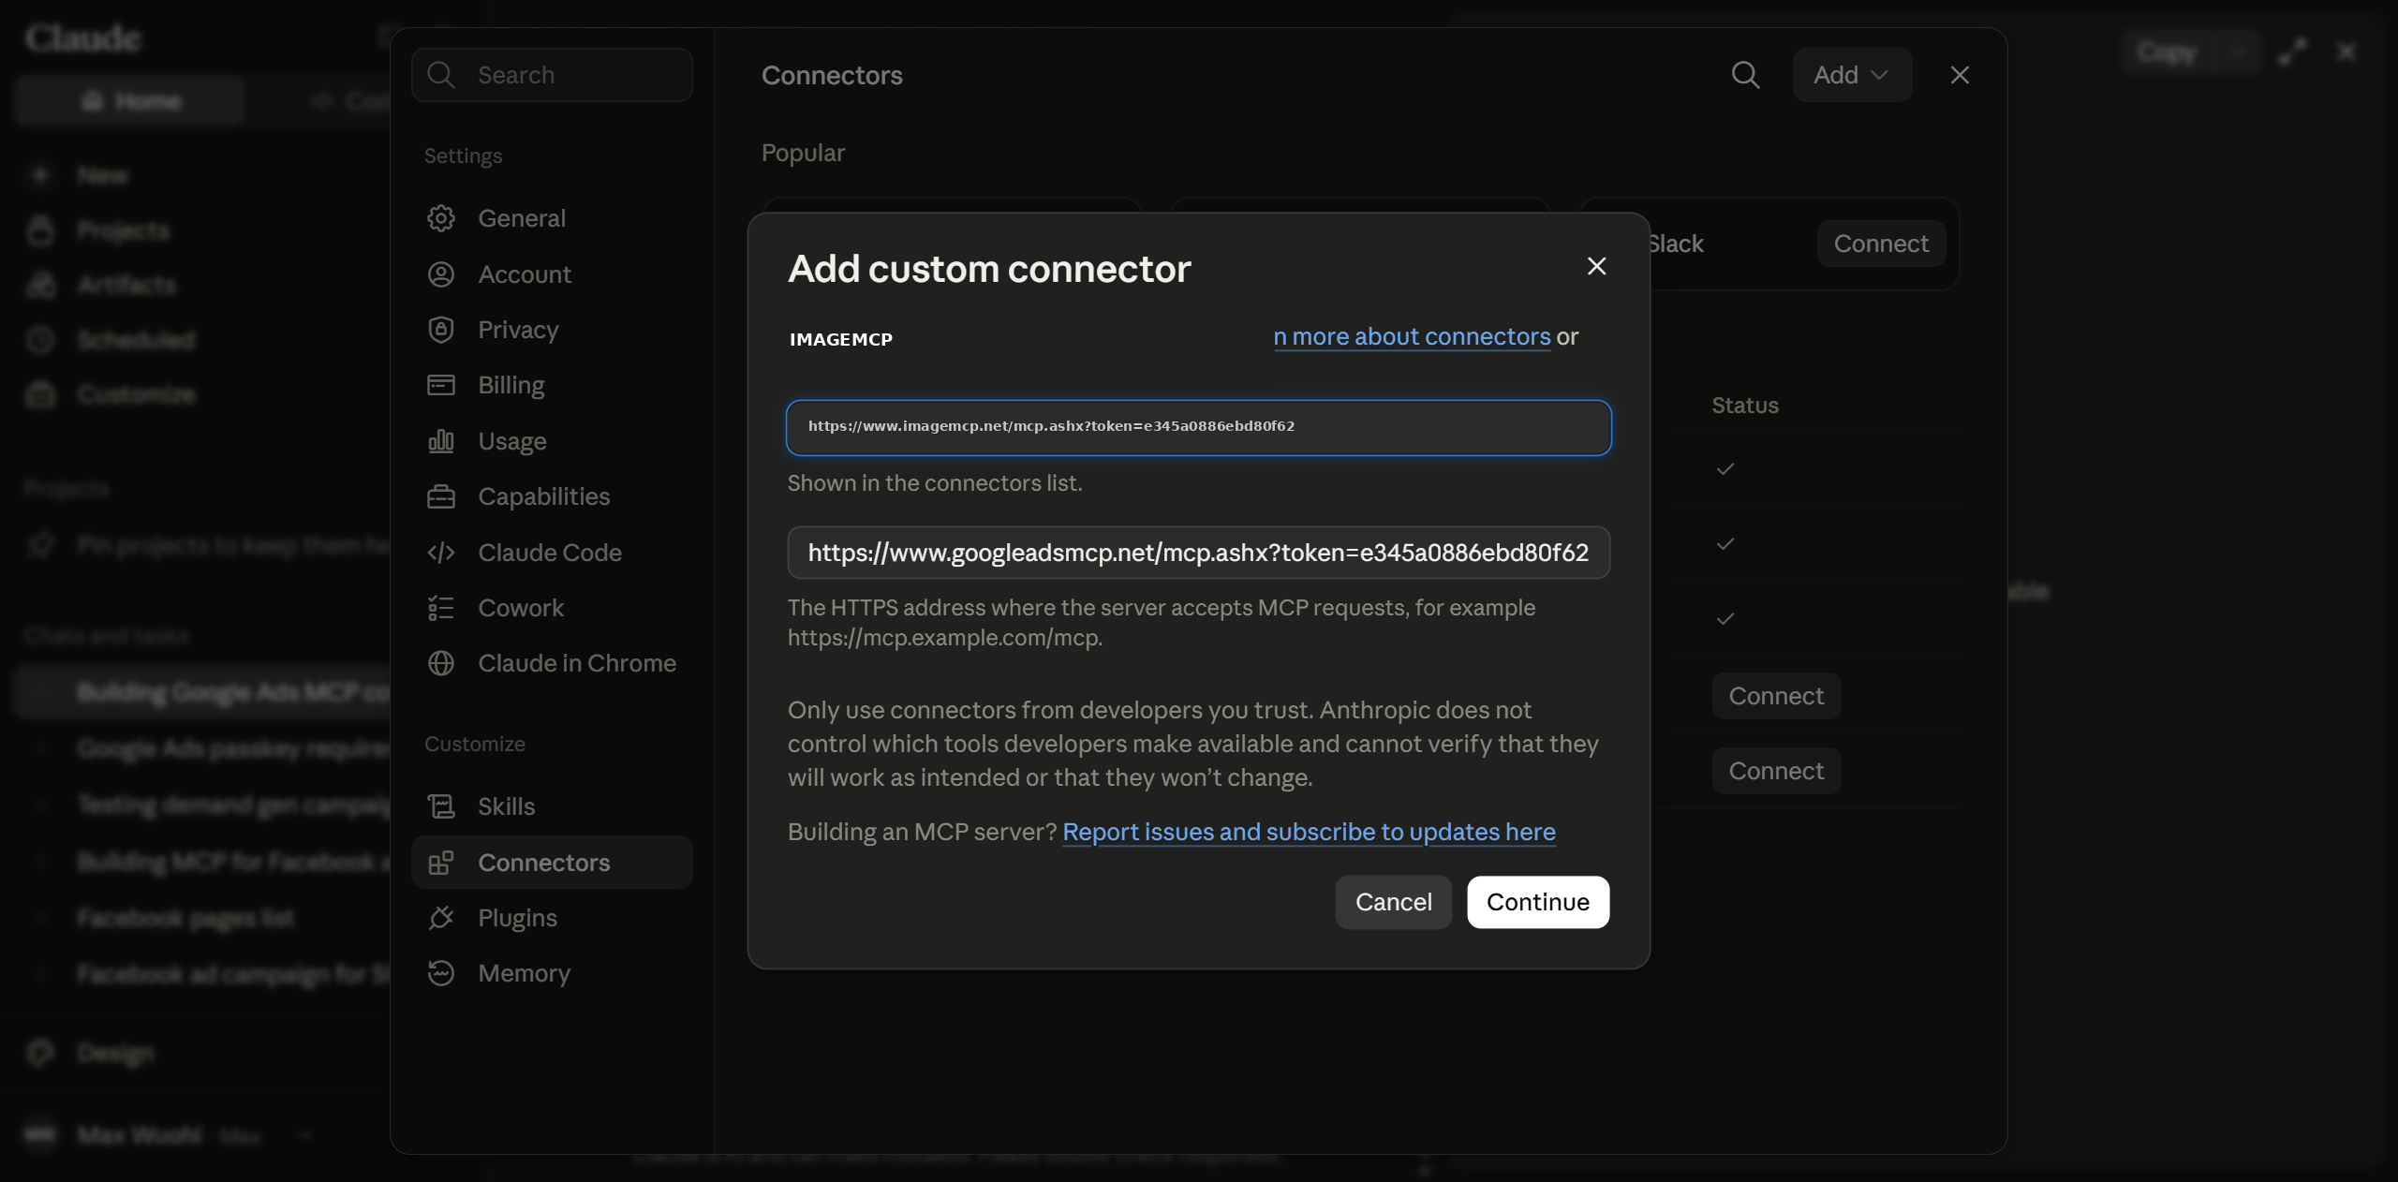
Task: Cancel the custom connector dialog
Action: (x=1393, y=902)
